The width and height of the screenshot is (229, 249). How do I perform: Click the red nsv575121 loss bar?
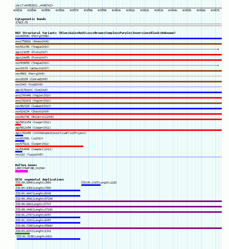coord(49,146)
